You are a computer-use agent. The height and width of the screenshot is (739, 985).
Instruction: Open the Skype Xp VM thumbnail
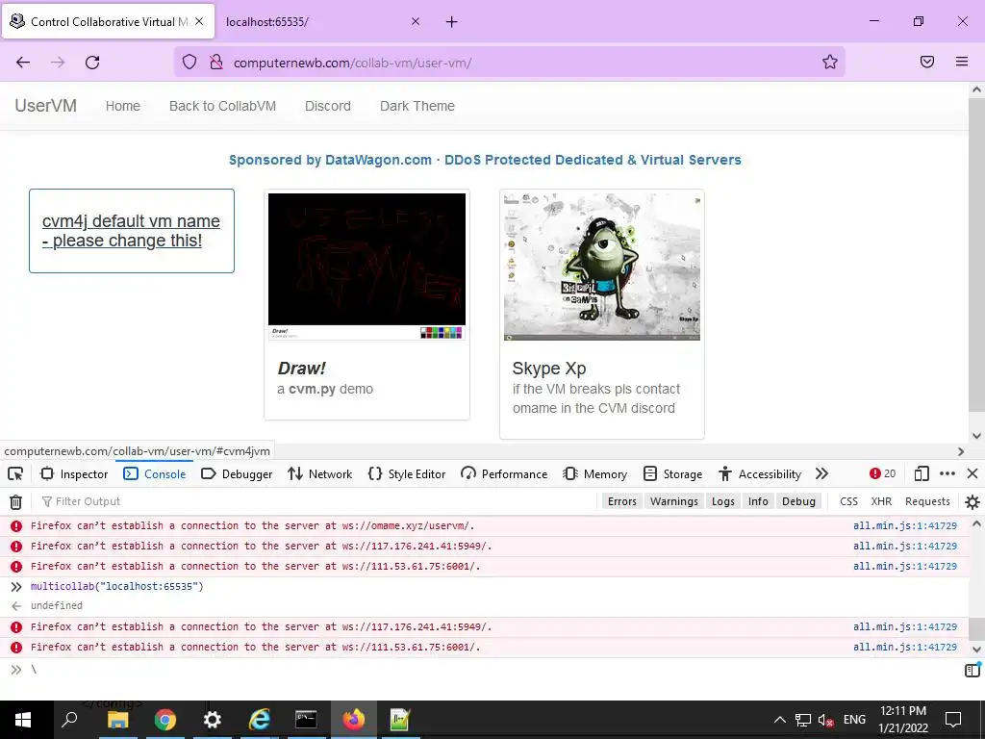click(x=602, y=267)
